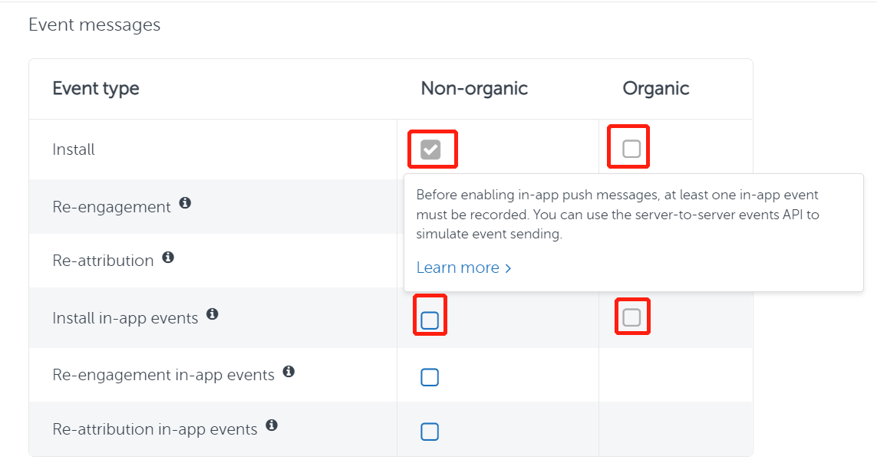877x463 pixels.
Task: Open the Learn more link
Action: 458,267
